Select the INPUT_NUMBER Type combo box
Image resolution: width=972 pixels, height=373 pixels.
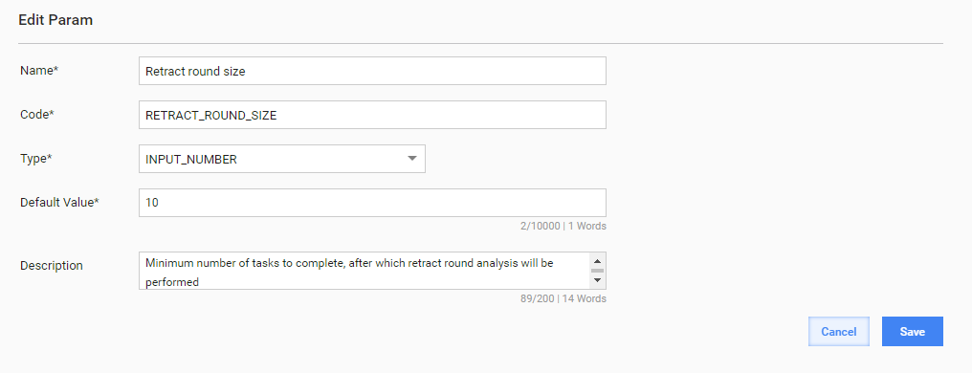click(x=282, y=159)
